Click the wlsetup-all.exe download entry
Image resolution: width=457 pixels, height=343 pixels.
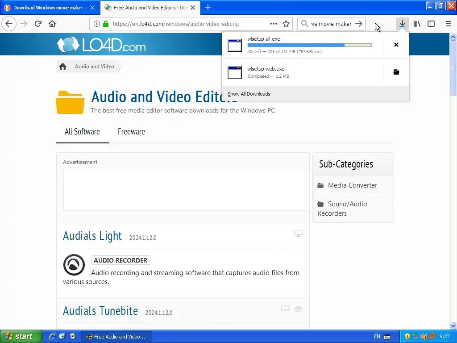click(x=302, y=45)
